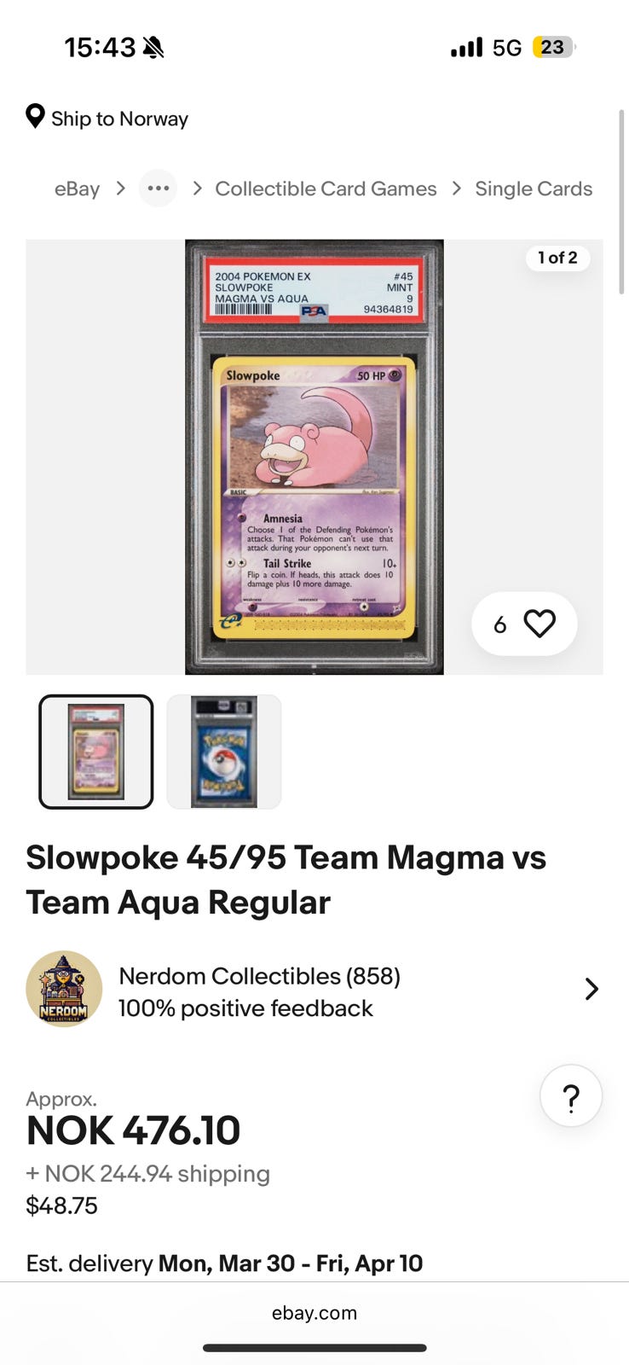629x1365 pixels.
Task: Tap the 1 of 2 image counter
Action: click(x=557, y=258)
